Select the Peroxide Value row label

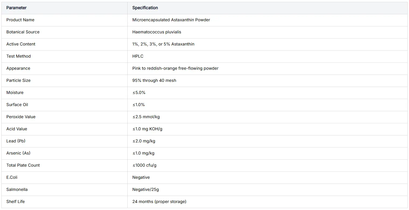(21, 117)
